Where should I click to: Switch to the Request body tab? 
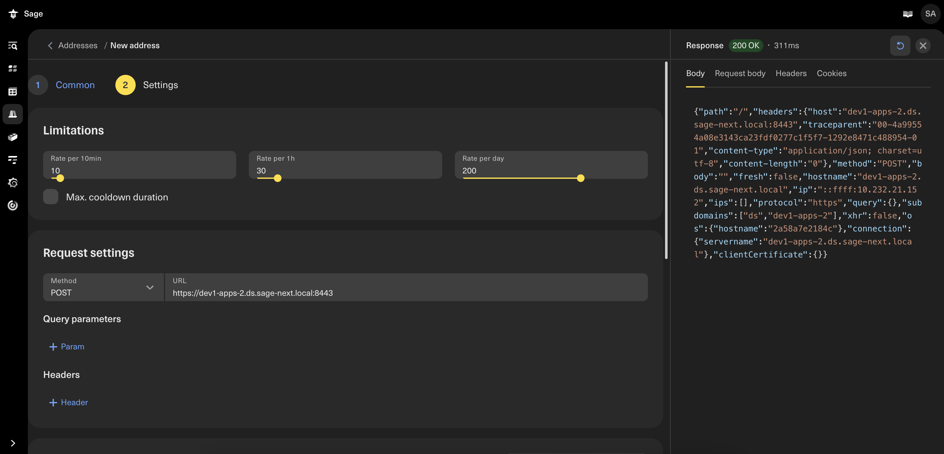click(x=740, y=73)
